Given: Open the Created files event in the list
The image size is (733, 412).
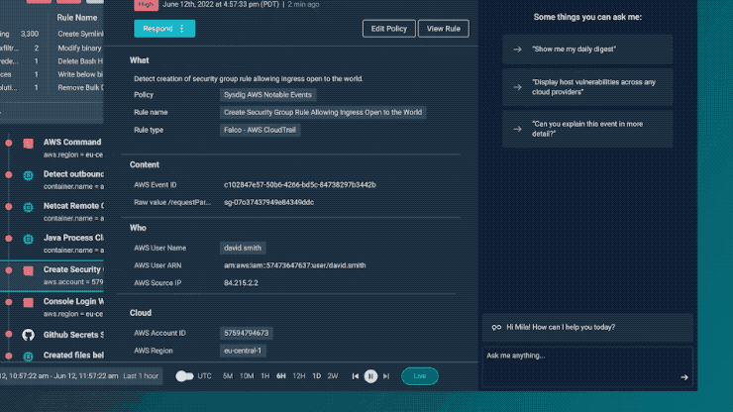Looking at the screenshot, I should [x=52, y=356].
